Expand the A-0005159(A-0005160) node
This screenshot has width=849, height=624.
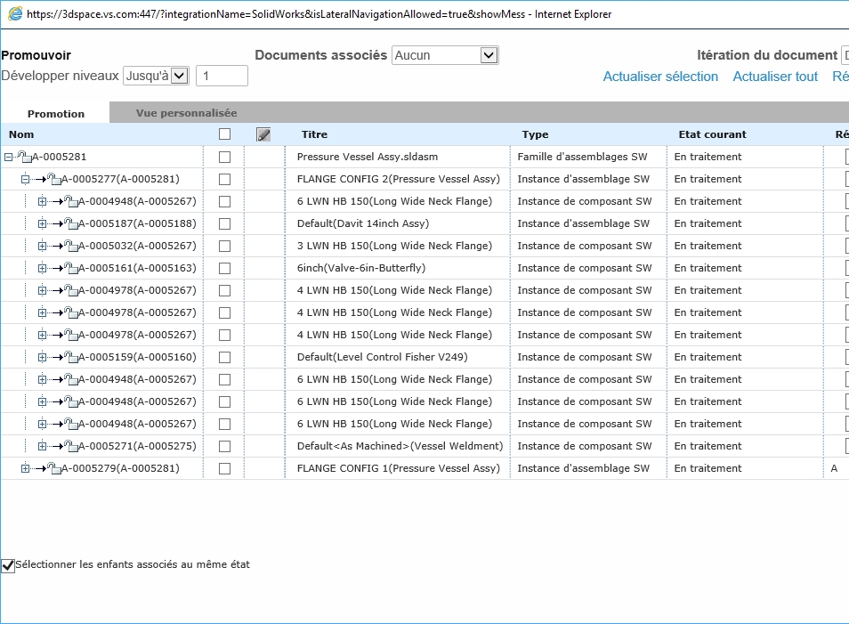pyautogui.click(x=42, y=357)
